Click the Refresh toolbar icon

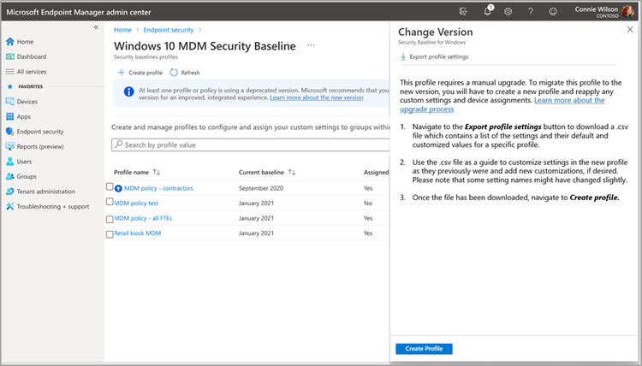[174, 73]
